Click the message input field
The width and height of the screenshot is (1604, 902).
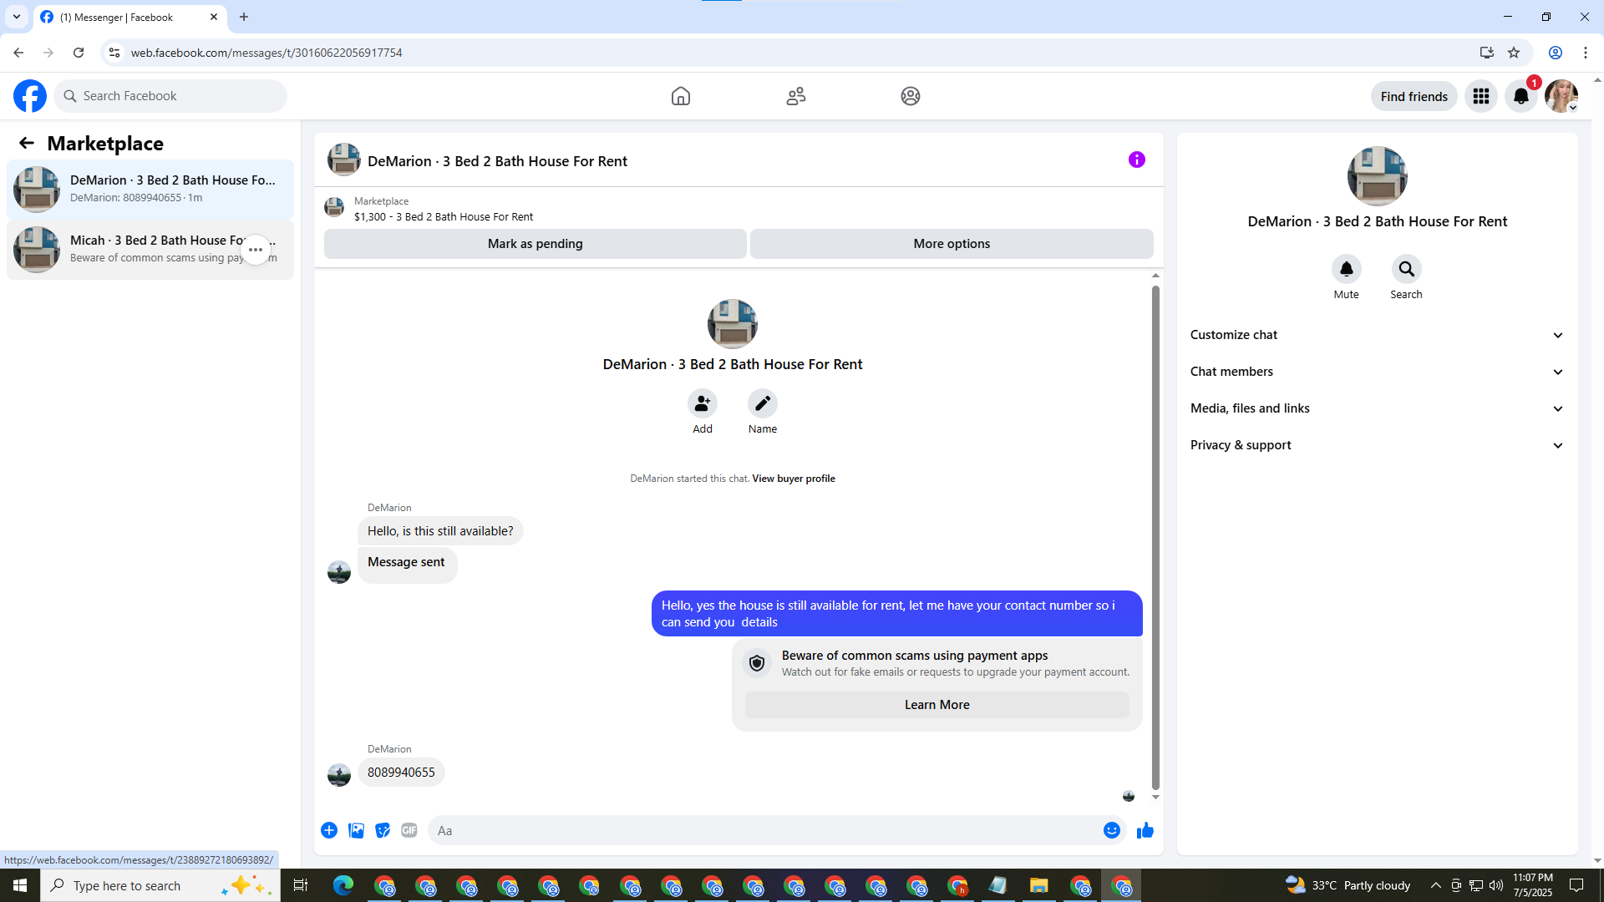pyautogui.click(x=764, y=830)
